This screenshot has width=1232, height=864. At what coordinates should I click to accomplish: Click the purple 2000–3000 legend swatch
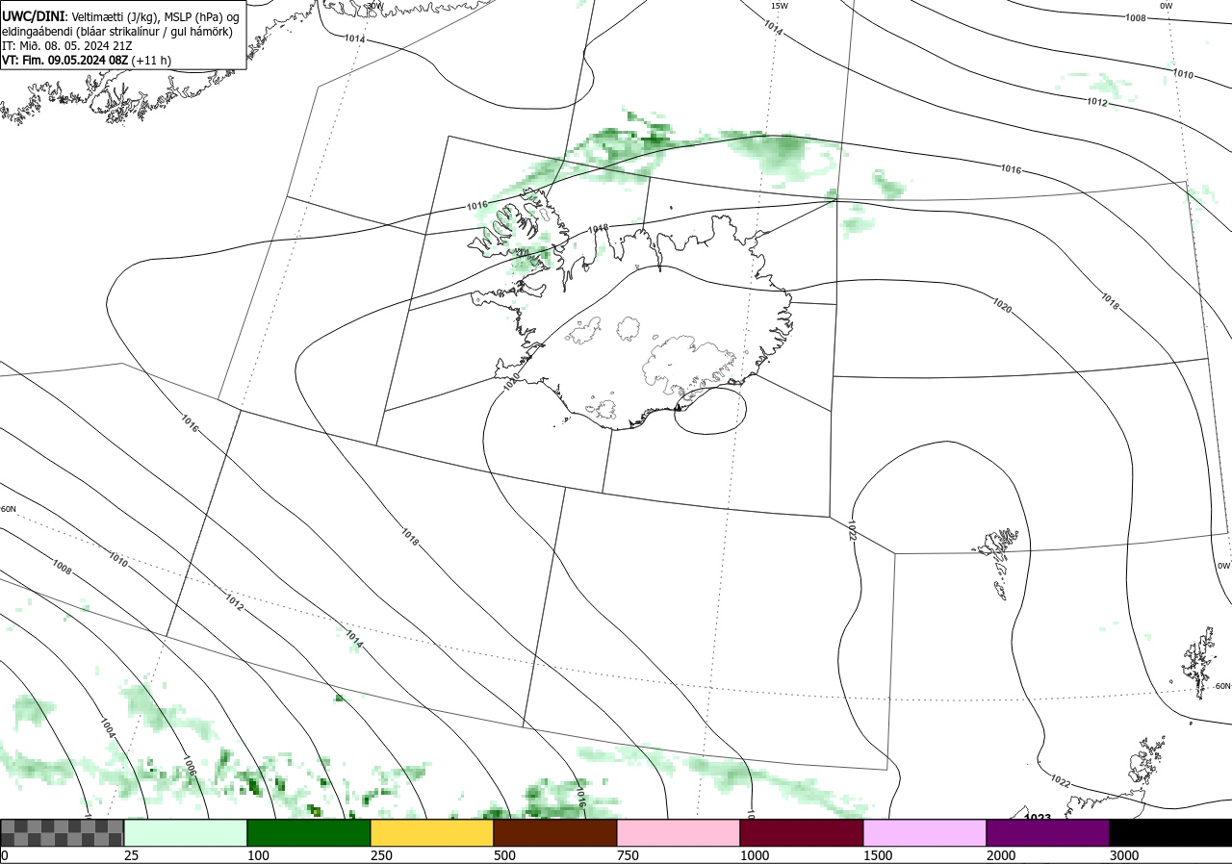pyautogui.click(x=1048, y=832)
